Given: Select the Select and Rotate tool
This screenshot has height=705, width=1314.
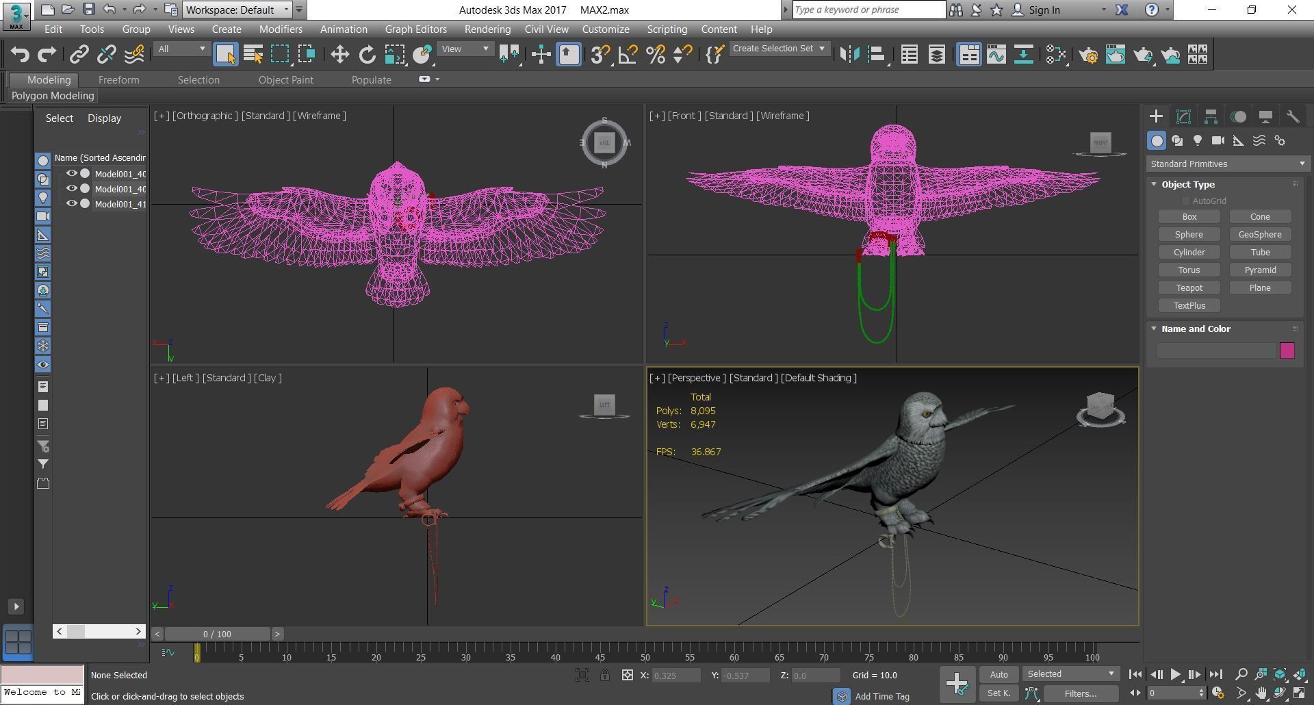Looking at the screenshot, I should coord(367,54).
